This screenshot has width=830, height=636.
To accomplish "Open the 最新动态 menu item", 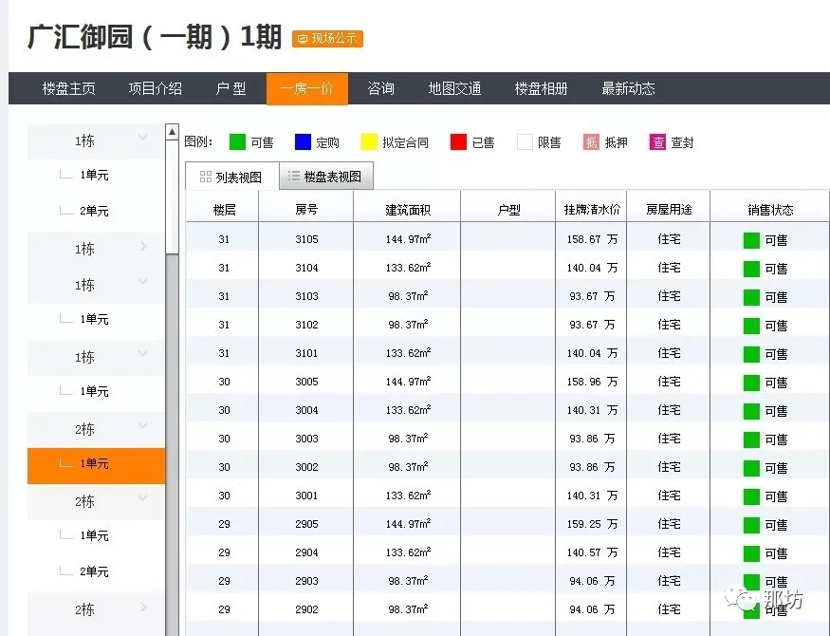I will point(628,88).
